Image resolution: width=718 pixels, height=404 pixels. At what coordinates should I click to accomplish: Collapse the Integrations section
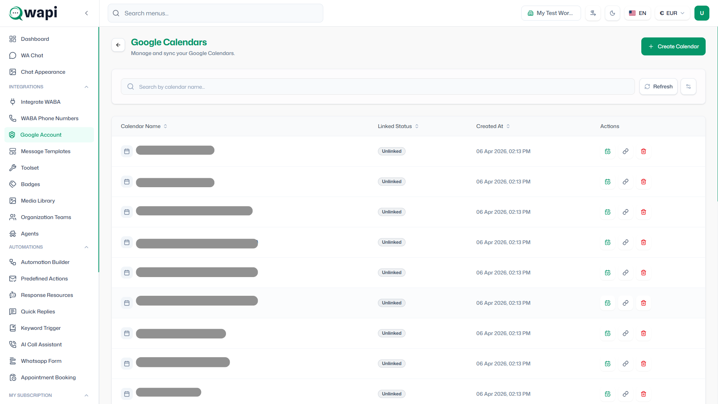coord(86,87)
